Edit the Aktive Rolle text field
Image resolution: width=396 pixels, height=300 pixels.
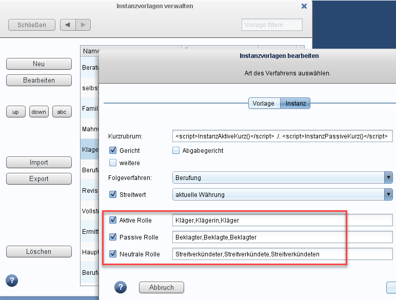tap(282, 220)
